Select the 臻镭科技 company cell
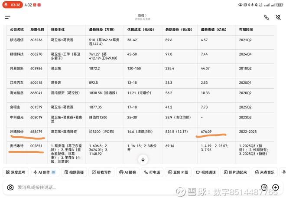The image size is (286, 201). (x=17, y=54)
